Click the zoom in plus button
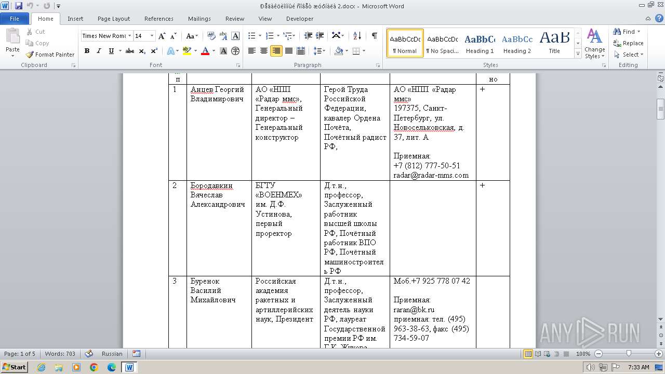665x374 pixels. point(659,354)
